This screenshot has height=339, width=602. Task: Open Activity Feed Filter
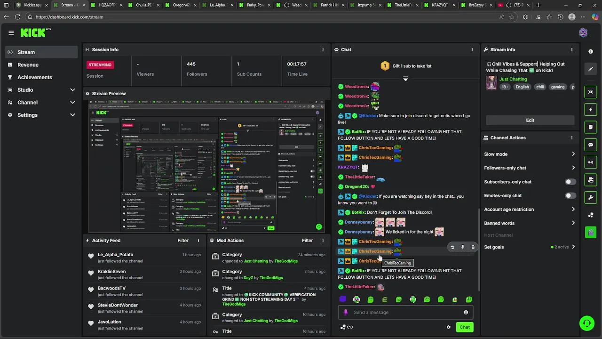pos(183,241)
